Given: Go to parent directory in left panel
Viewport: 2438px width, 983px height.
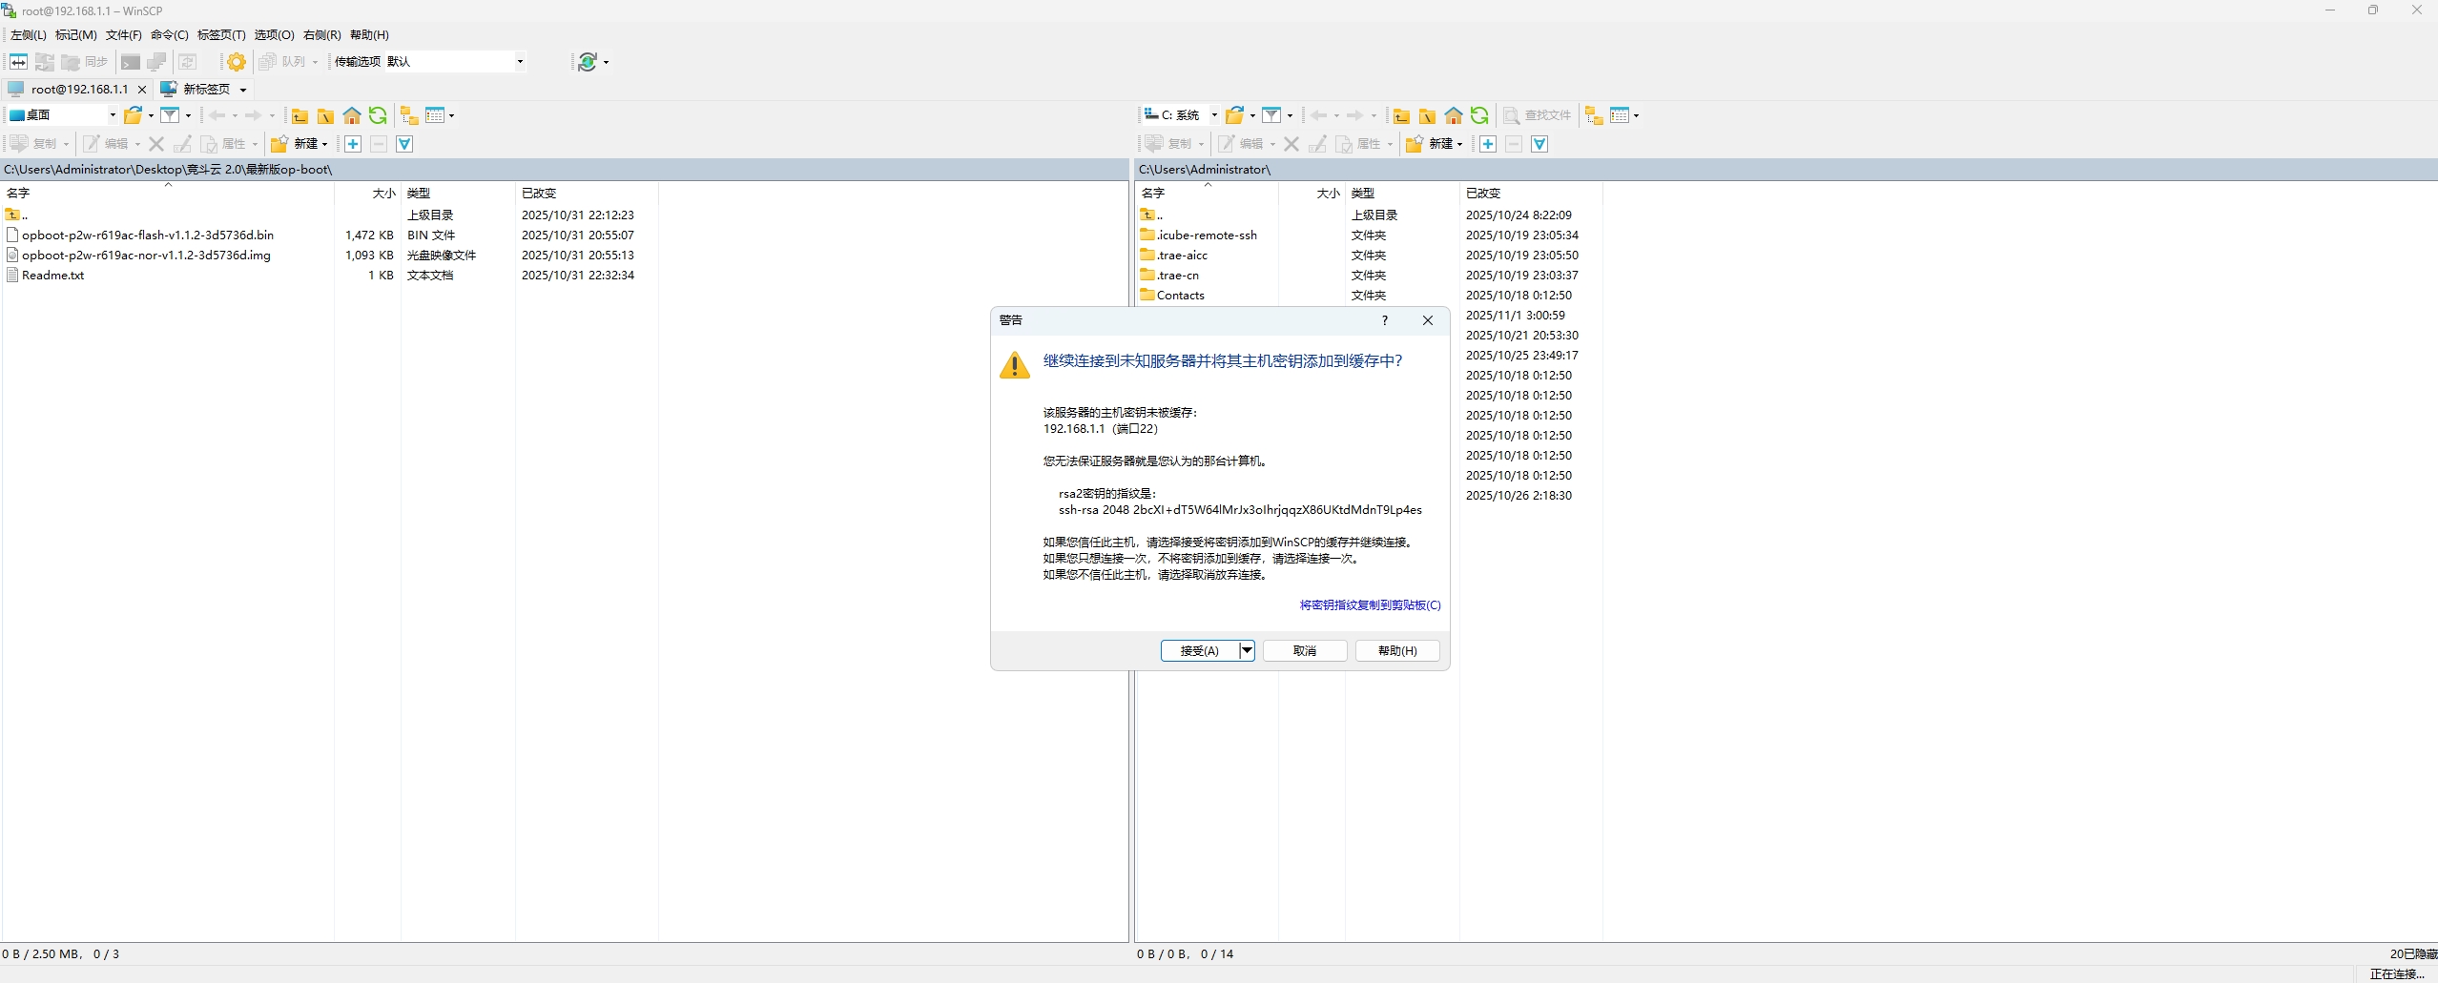Looking at the screenshot, I should (300, 115).
